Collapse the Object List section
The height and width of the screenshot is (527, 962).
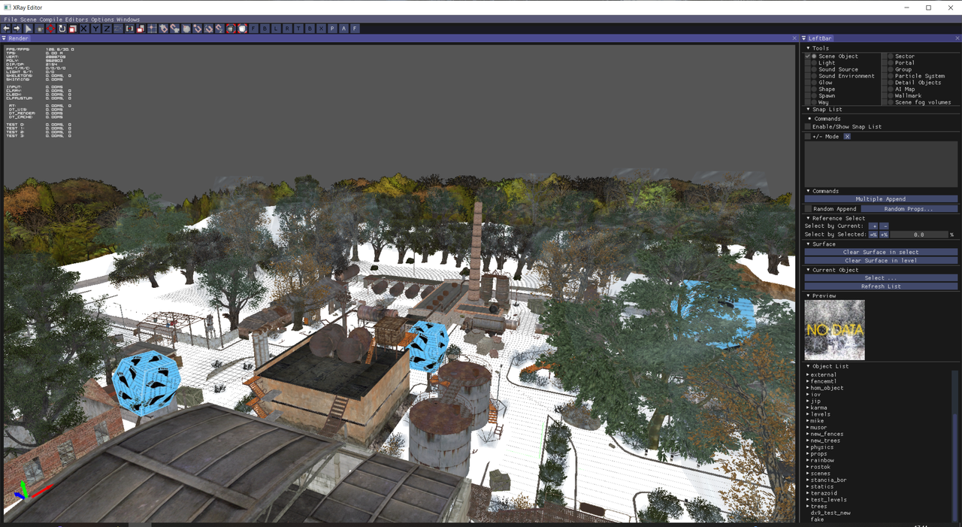(x=809, y=366)
